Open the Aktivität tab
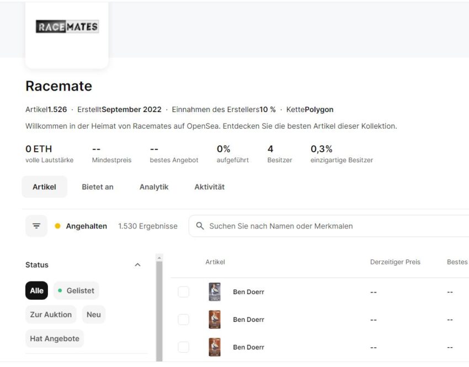 tap(209, 187)
